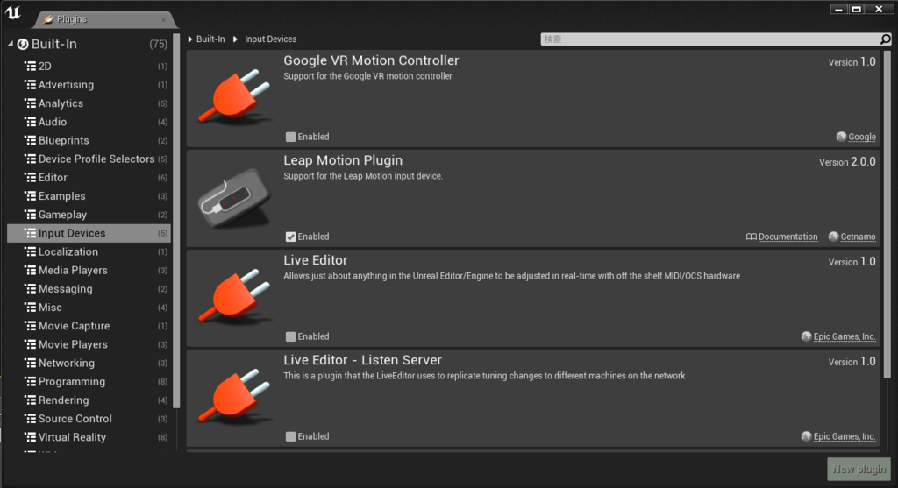The width and height of the screenshot is (898, 488).
Task: Select the Plugins tab
Action: 103,19
